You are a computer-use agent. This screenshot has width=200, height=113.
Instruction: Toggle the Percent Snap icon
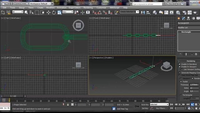pyautogui.click(x=105, y=13)
